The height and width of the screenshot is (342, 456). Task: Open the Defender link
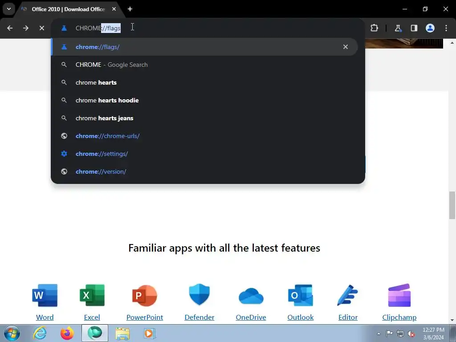pos(199,317)
